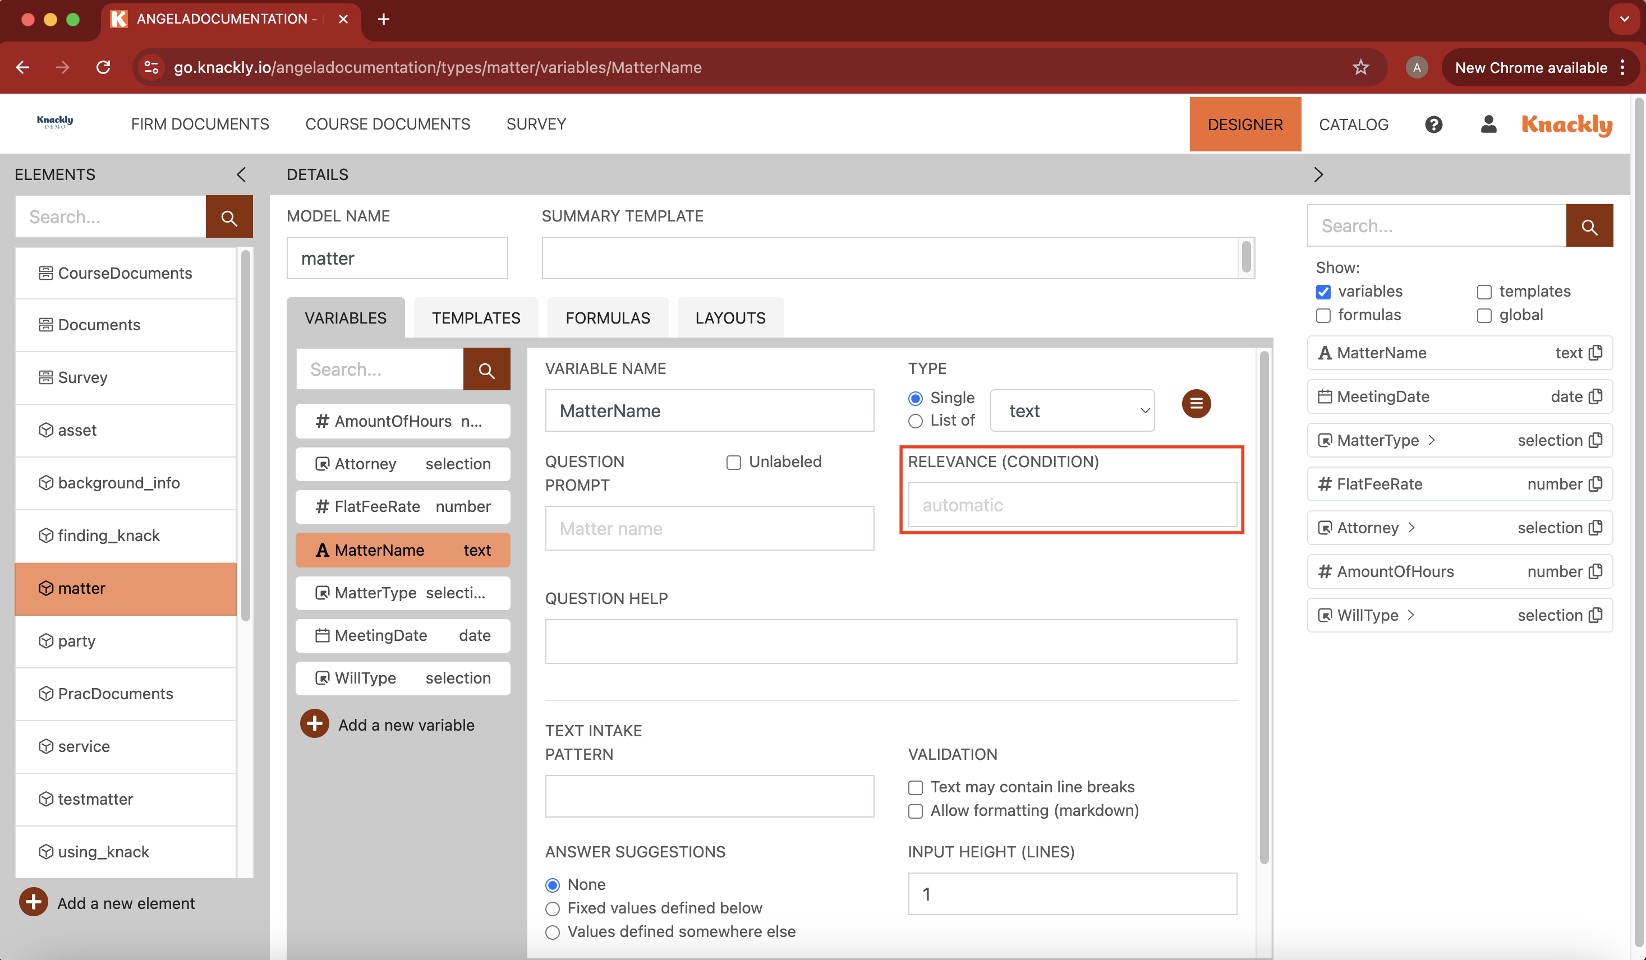1646x960 pixels.
Task: Open the text type dropdown
Action: [x=1072, y=411]
